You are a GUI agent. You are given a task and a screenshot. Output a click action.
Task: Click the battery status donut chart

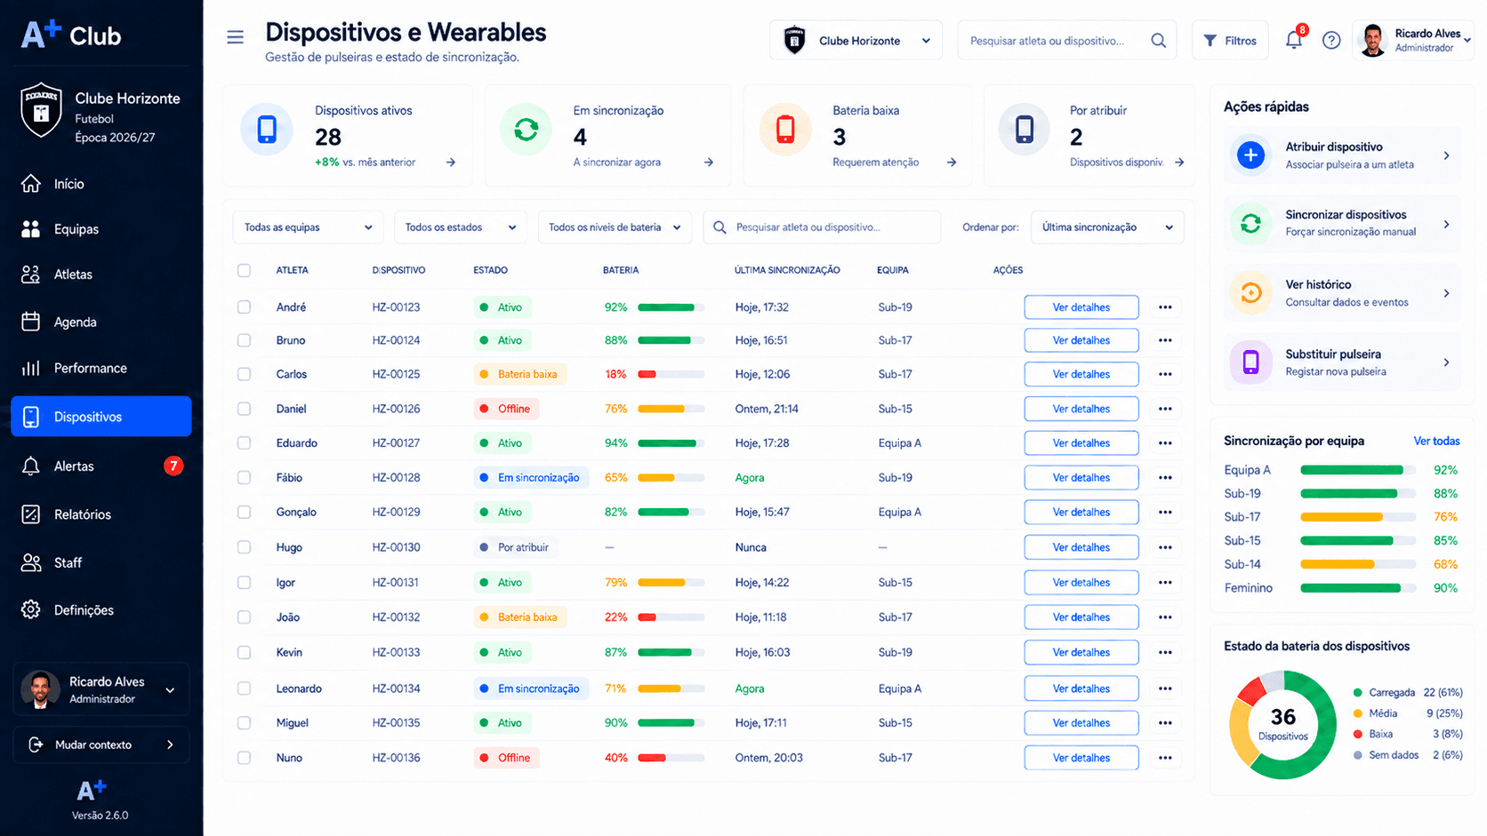coord(1282,725)
